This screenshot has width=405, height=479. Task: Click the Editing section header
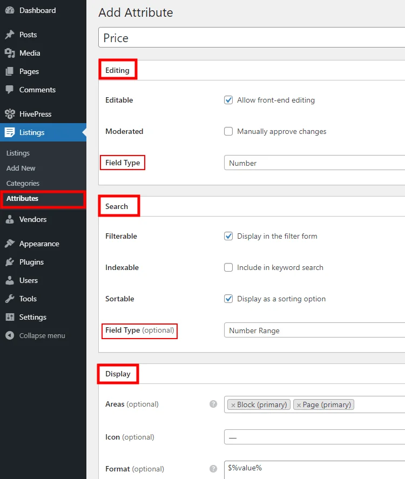117,70
